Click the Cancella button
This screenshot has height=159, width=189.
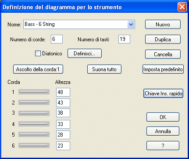(x=163, y=54)
